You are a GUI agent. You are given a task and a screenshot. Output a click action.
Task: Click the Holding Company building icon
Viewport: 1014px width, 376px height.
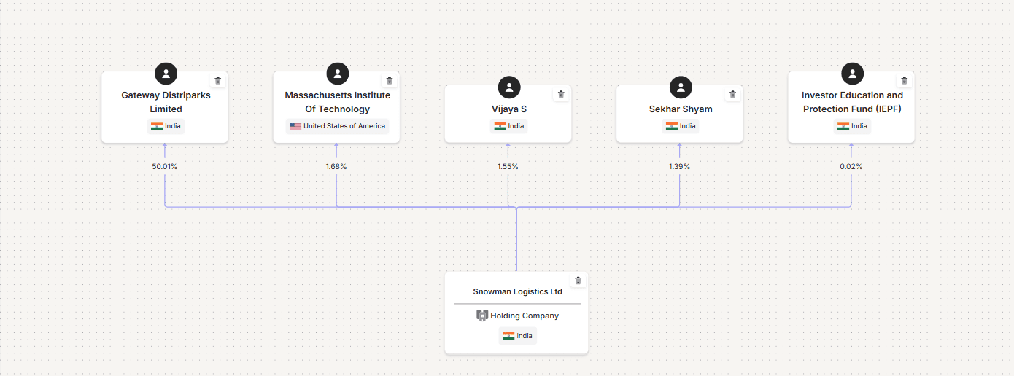482,316
